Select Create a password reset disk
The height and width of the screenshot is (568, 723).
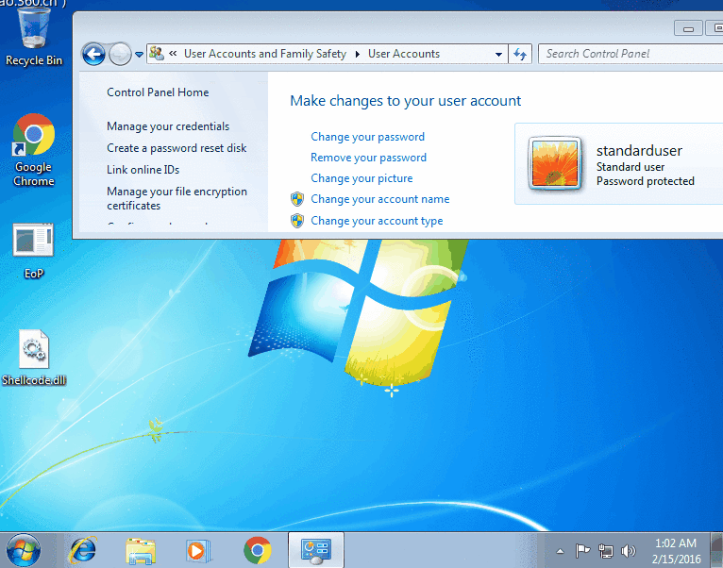pos(177,148)
